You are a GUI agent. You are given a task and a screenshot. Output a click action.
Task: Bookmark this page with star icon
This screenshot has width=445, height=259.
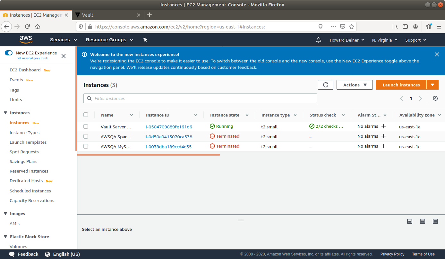point(352,27)
